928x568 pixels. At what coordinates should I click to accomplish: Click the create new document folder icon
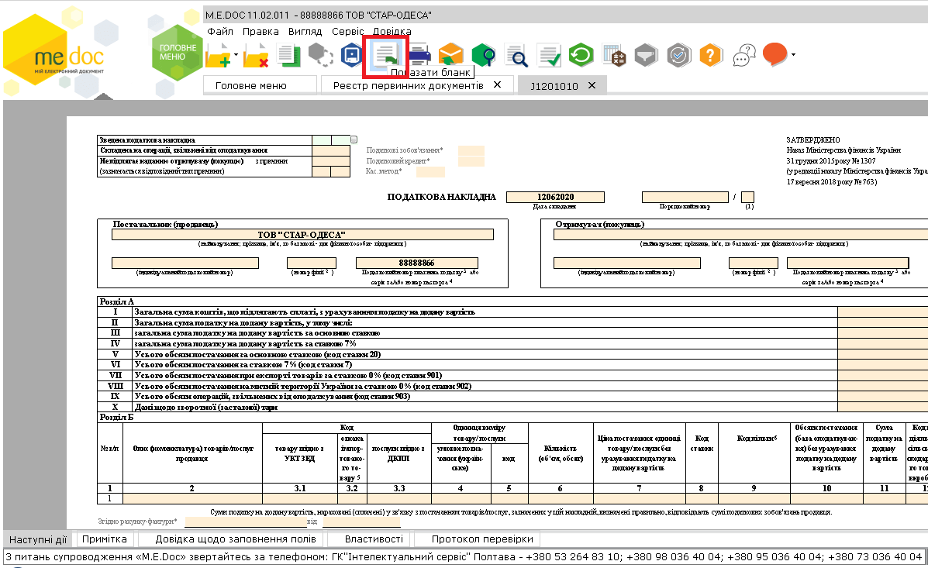point(218,56)
